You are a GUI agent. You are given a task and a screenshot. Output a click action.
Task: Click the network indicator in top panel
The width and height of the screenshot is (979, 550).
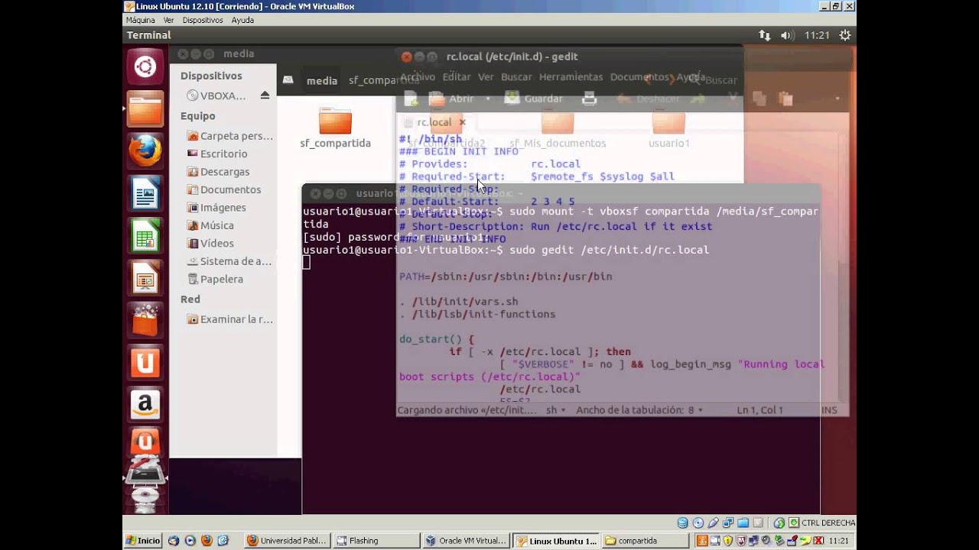764,35
